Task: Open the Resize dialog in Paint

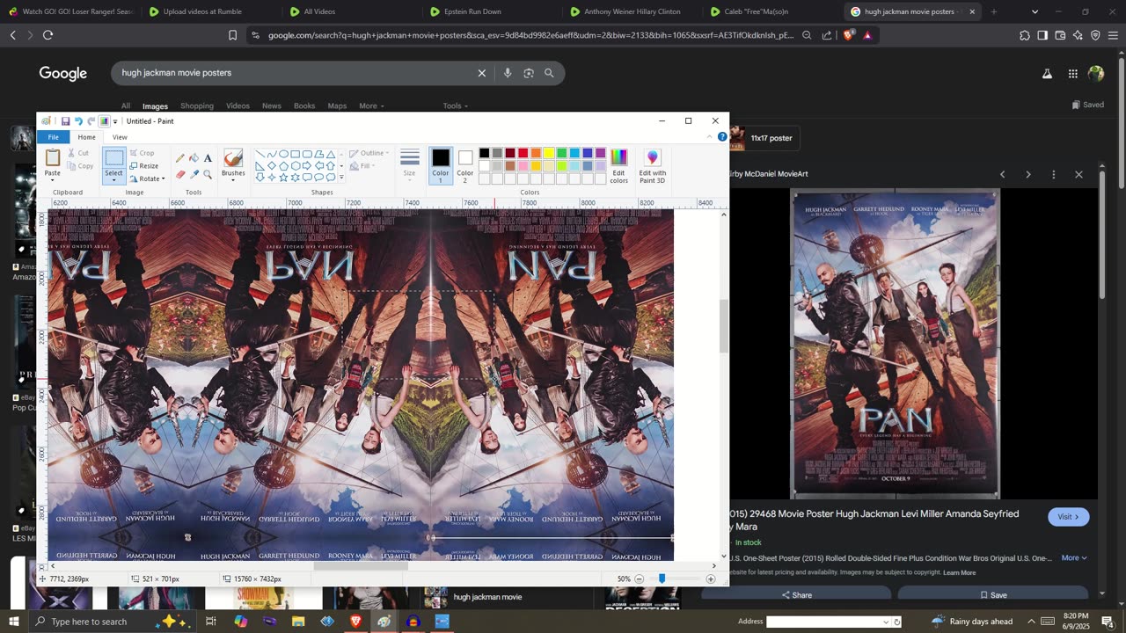Action: click(x=144, y=165)
